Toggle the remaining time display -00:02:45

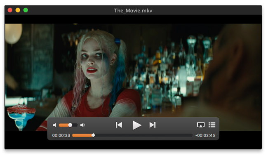(x=205, y=135)
